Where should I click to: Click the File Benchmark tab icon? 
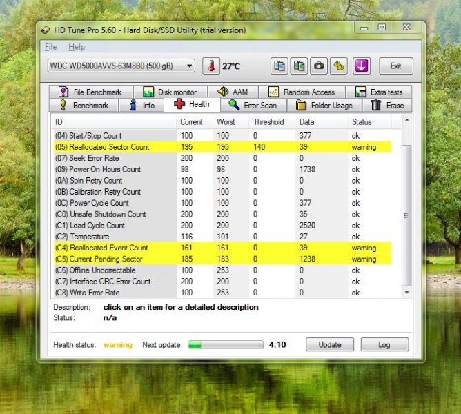coord(63,92)
